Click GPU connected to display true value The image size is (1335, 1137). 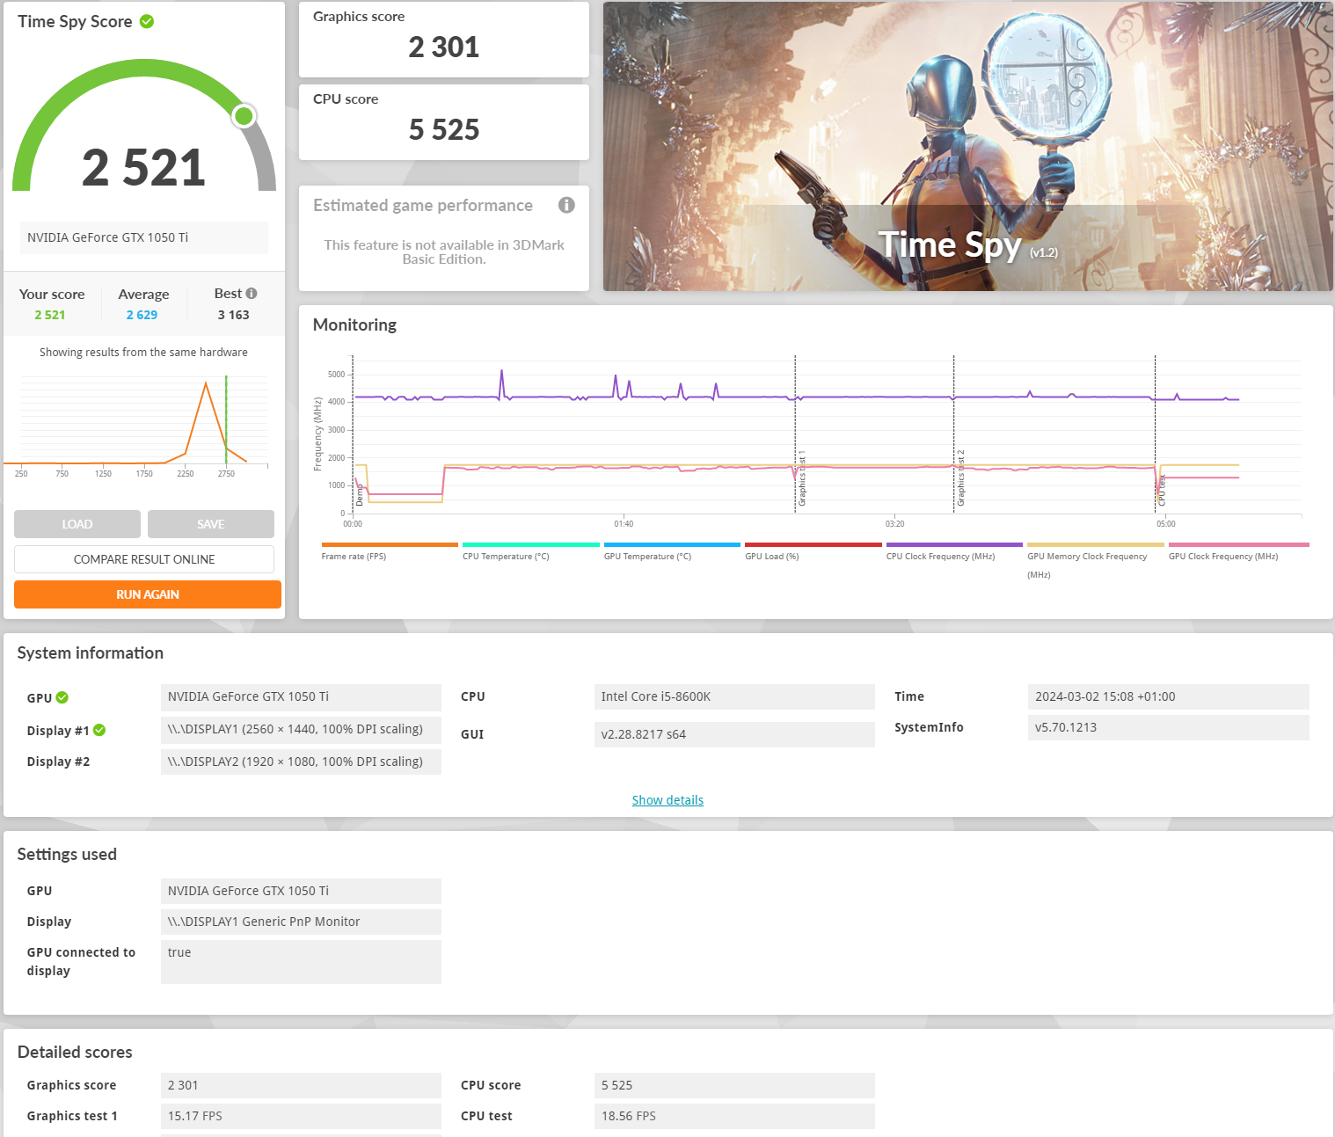(x=301, y=962)
